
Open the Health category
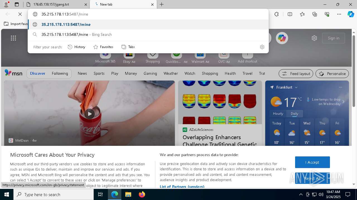[x=230, y=73]
